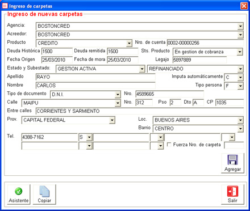Click the Dto apartment field
The width and height of the screenshot is (250, 211).
(198, 103)
